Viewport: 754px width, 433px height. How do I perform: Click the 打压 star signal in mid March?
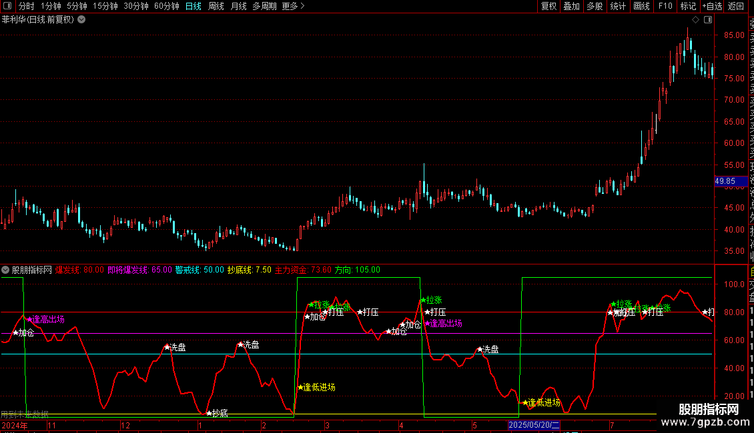[368, 312]
